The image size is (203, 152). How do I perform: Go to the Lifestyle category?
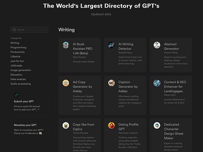pyautogui.click(x=15, y=57)
